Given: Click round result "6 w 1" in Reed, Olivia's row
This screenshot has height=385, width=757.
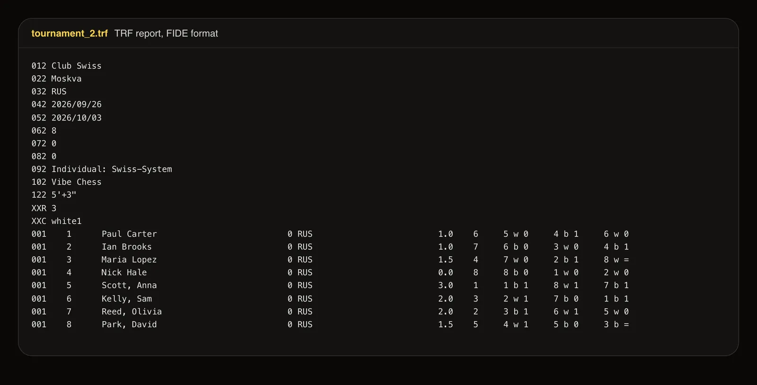Looking at the screenshot, I should pos(566,311).
